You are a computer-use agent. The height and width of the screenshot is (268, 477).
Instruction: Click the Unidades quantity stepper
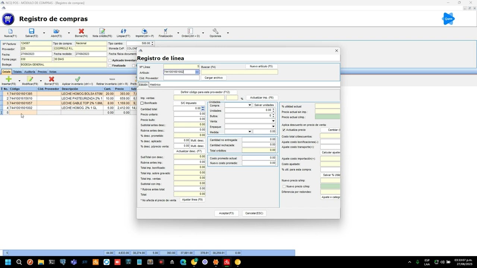point(273,110)
